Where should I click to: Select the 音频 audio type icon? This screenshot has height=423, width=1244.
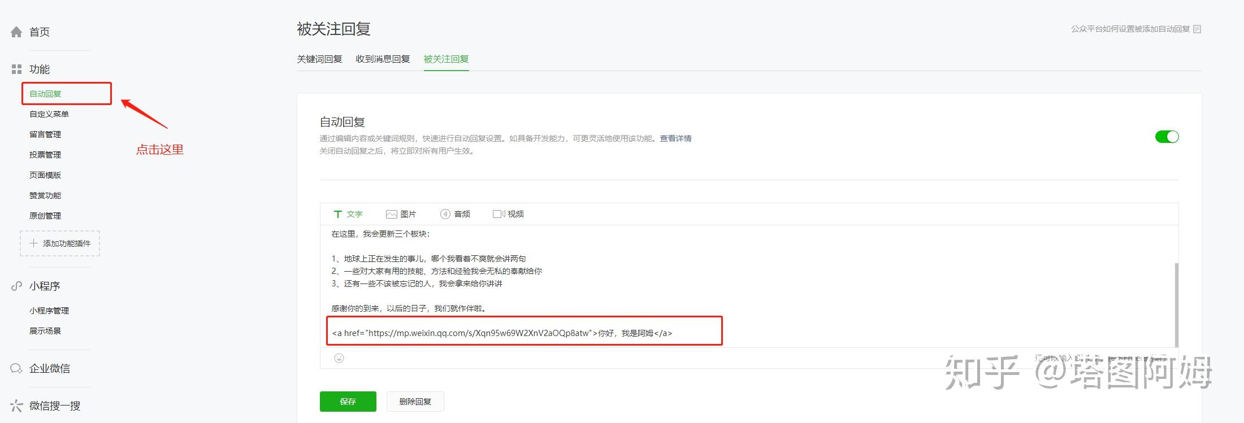[445, 214]
